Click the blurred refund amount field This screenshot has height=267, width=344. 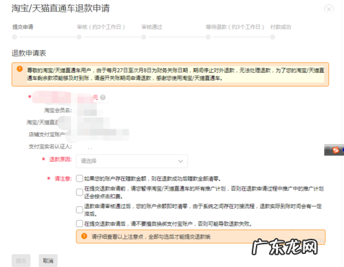click(62, 97)
